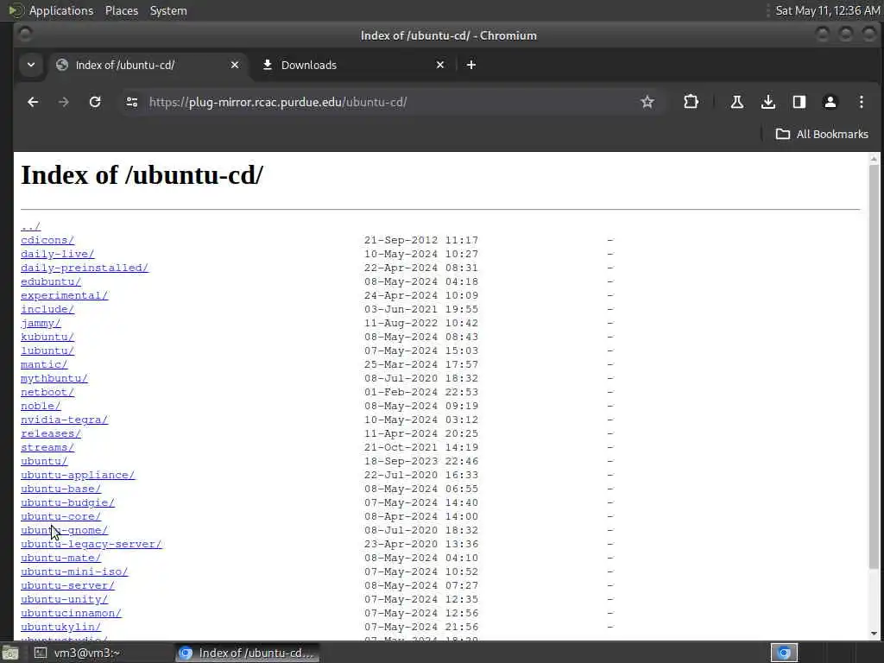The height and width of the screenshot is (663, 884).
Task: Open the lubuntu/ directory
Action: coord(47,350)
